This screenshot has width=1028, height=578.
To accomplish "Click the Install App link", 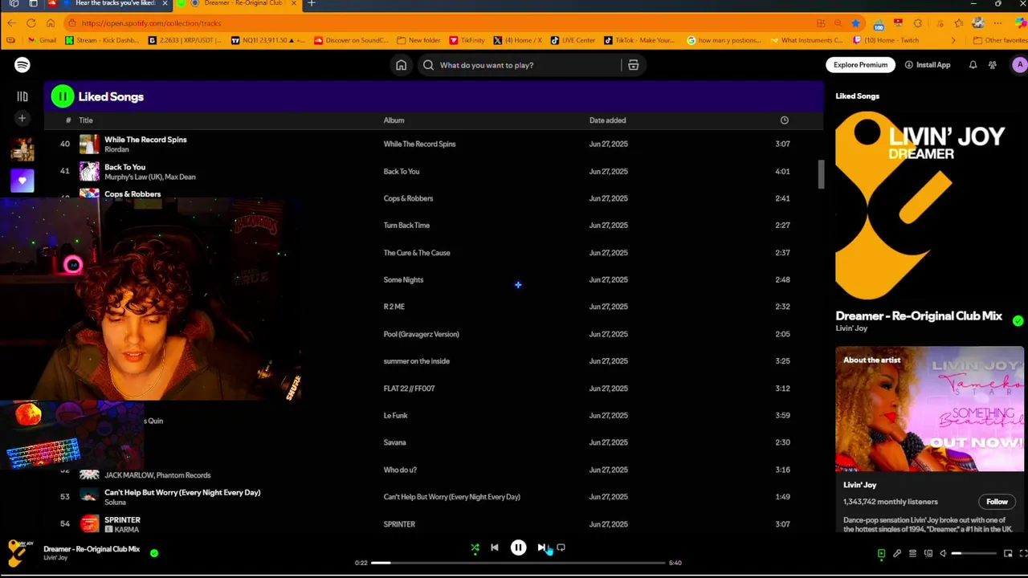I will coord(928,65).
